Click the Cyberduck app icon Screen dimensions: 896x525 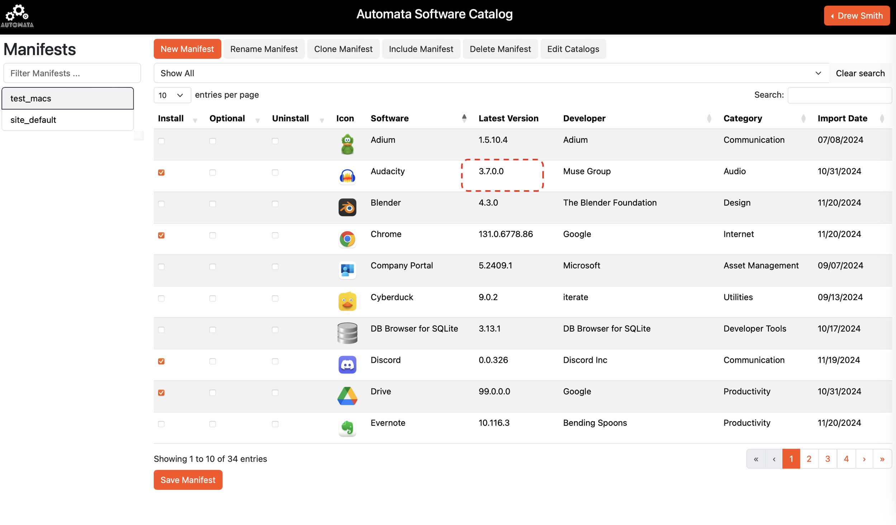pyautogui.click(x=347, y=302)
